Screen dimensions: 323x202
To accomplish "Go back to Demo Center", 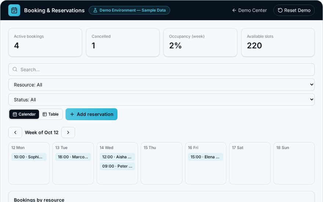I will coord(249,10).
